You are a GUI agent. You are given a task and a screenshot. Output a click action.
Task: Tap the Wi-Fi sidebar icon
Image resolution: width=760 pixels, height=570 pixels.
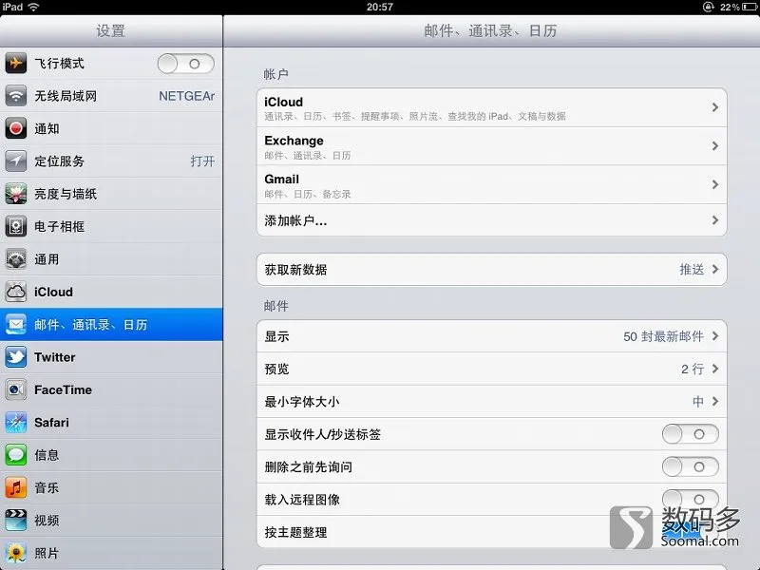[15, 96]
